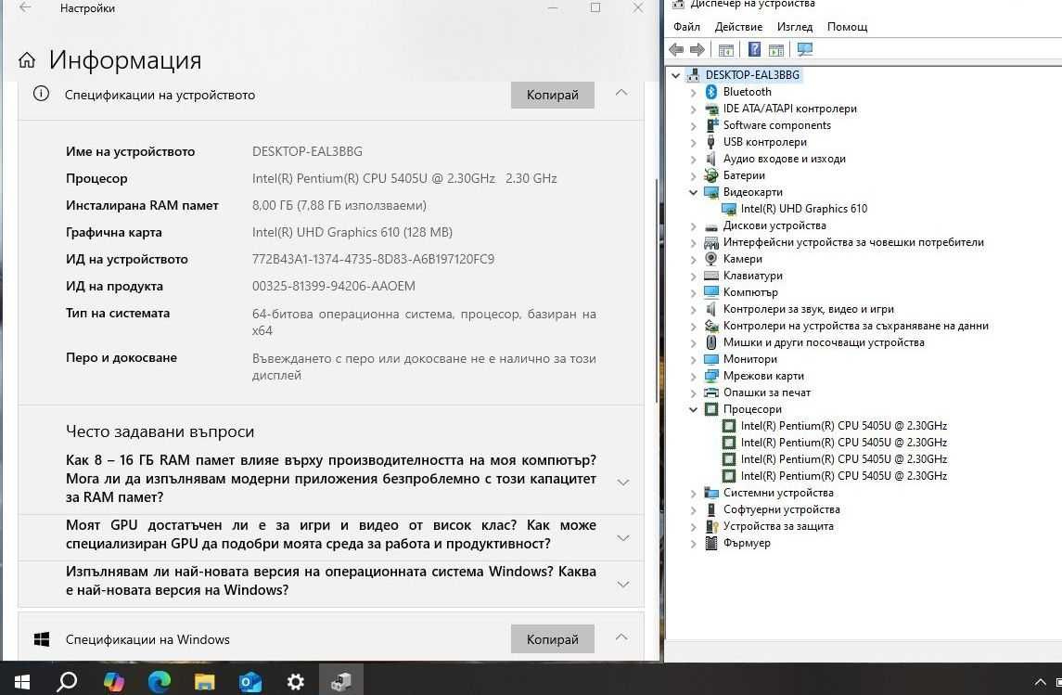Click the Home icon beside Информация
Image resolution: width=1062 pixels, height=695 pixels.
[x=26, y=60]
